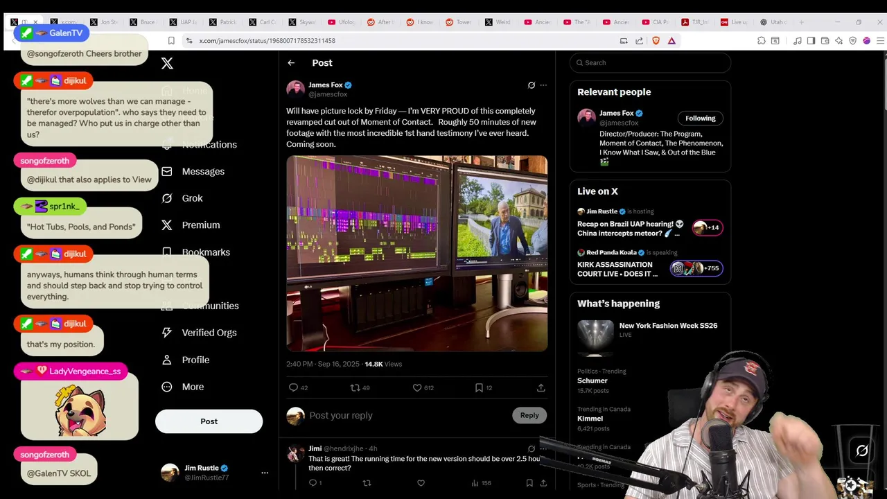Image resolution: width=887 pixels, height=499 pixels.
Task: Switch to the Ufology Reddit tab
Action: 342,22
